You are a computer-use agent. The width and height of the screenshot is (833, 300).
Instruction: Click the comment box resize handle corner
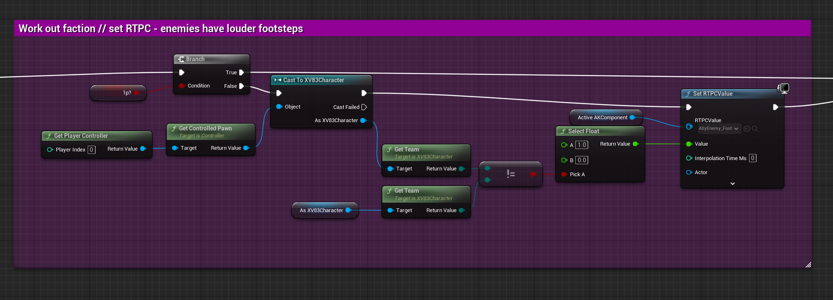[x=808, y=265]
